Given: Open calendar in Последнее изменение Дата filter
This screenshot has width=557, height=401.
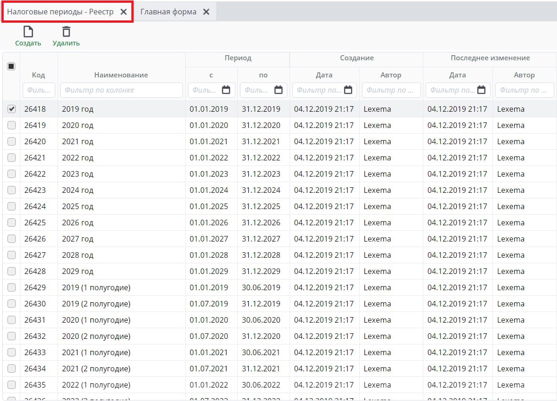Looking at the screenshot, I should (481, 90).
